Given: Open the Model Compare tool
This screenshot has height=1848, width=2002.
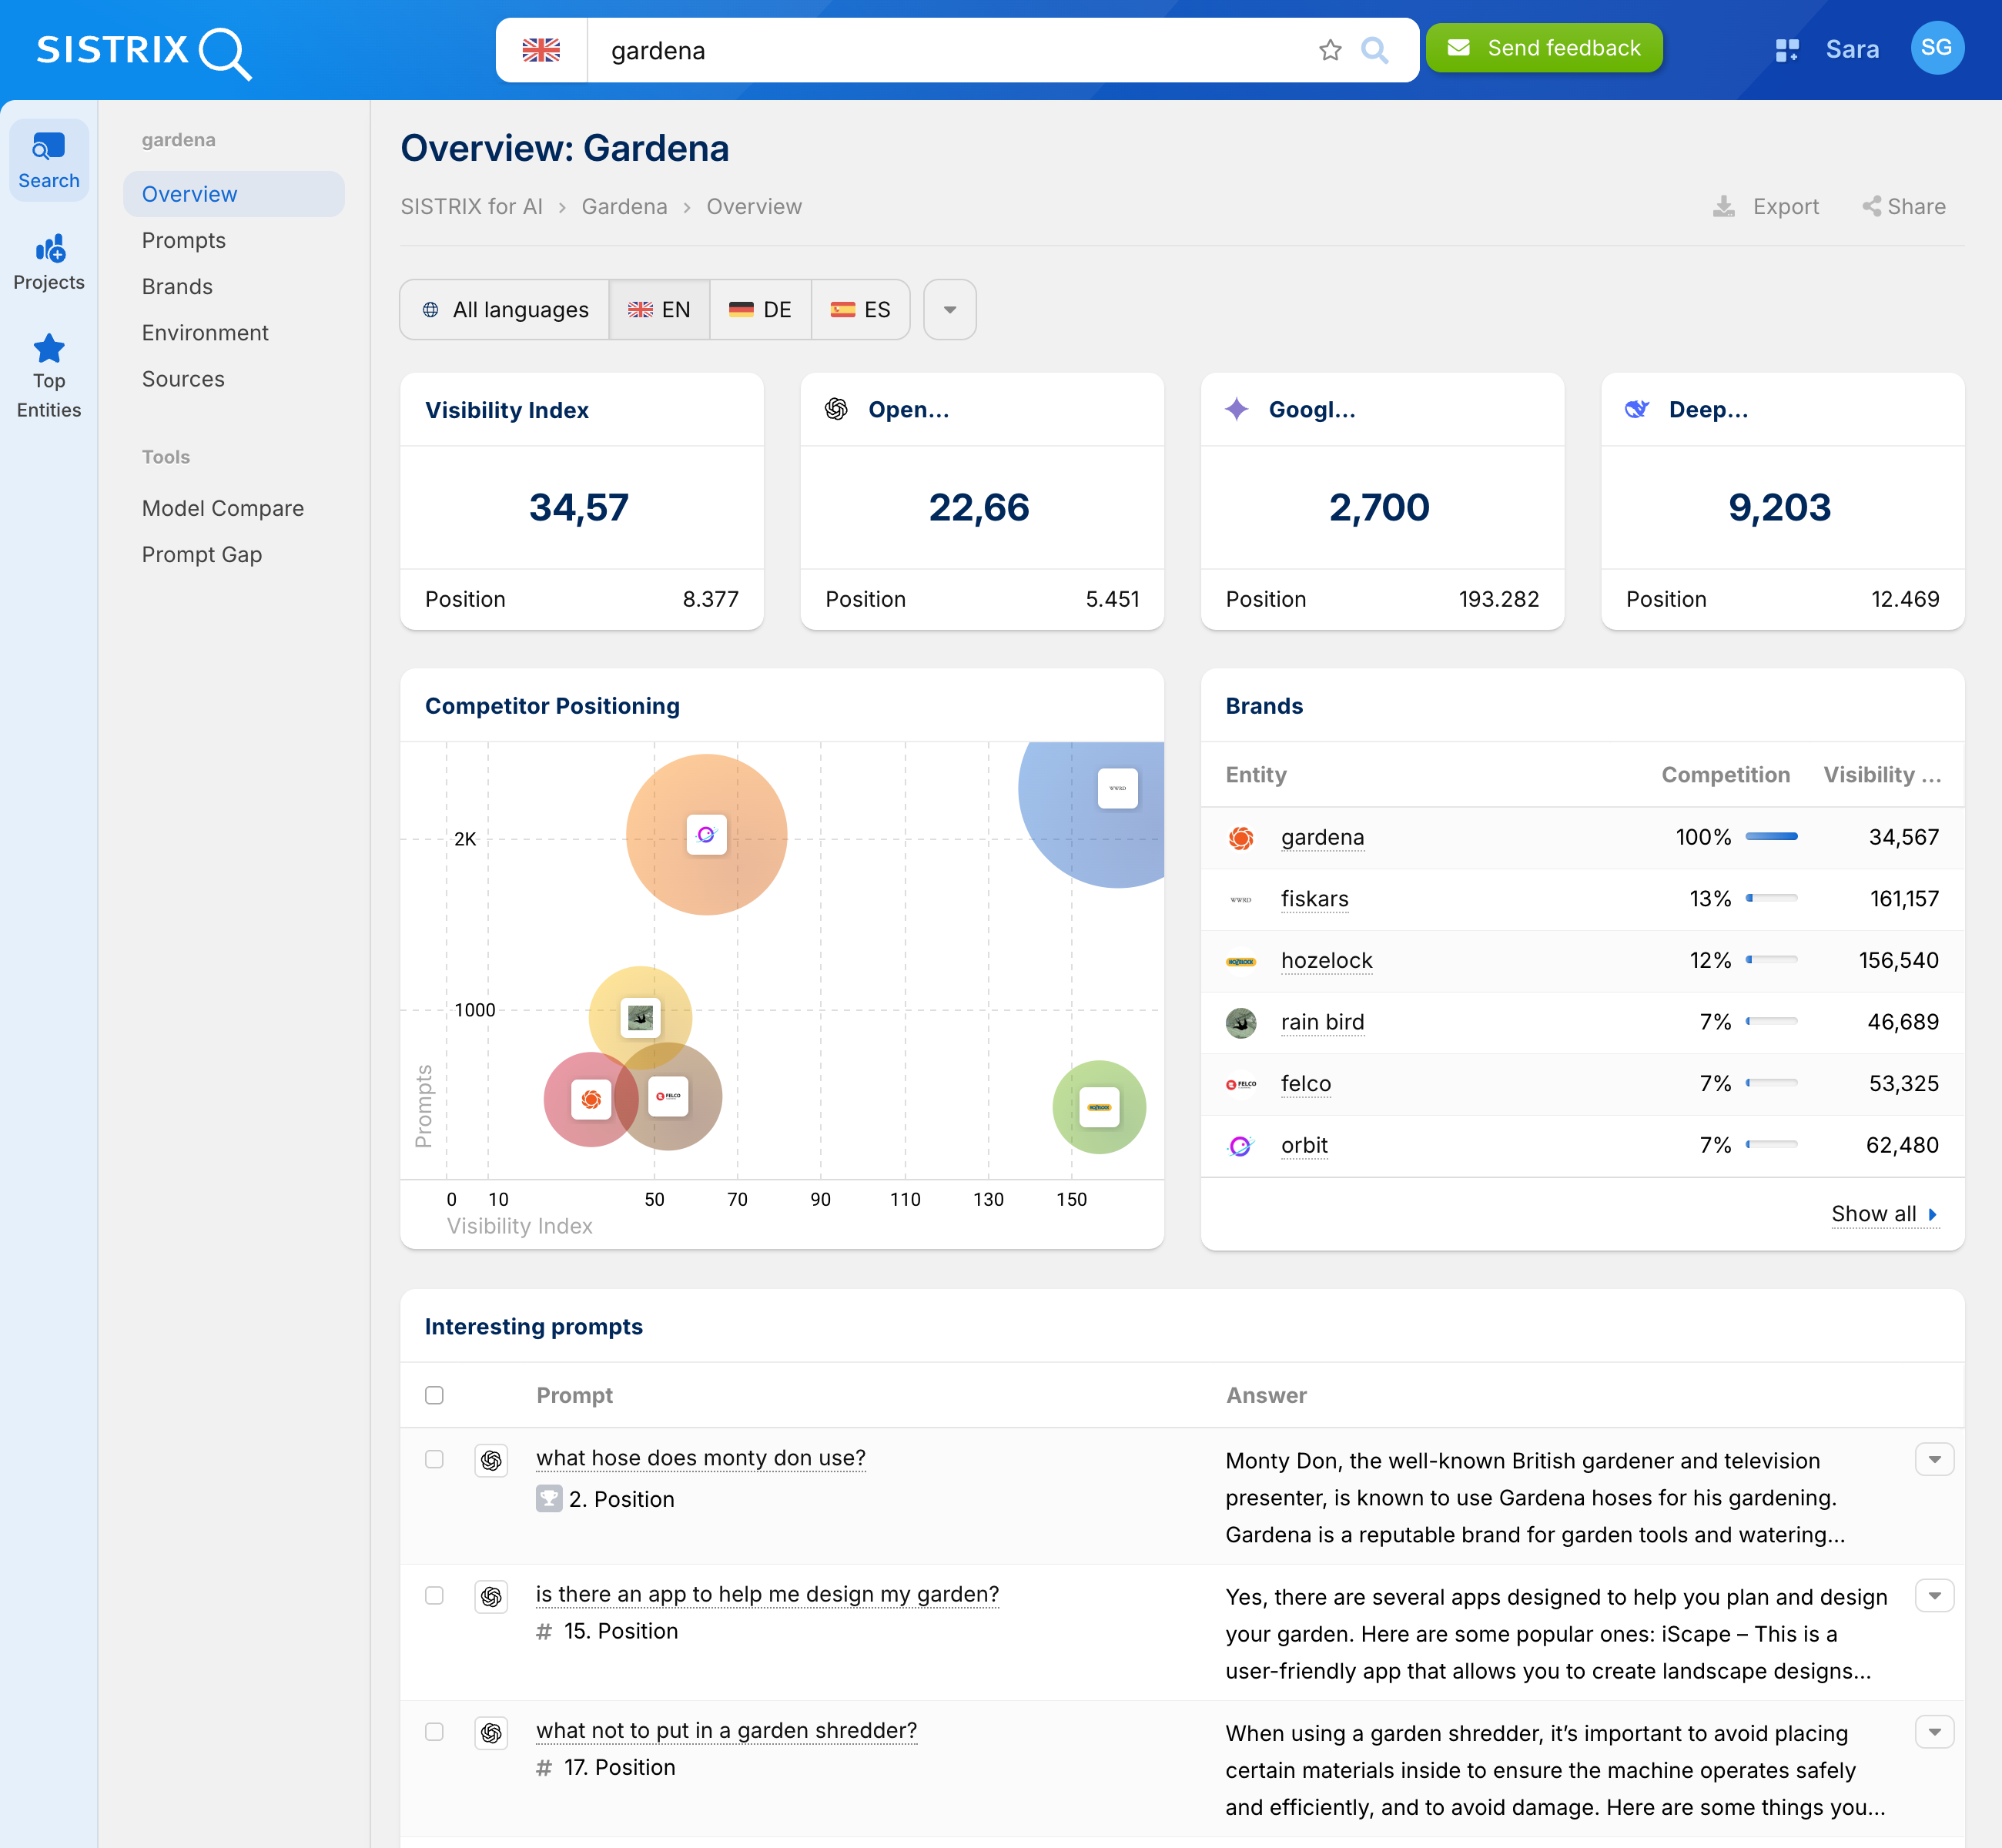Looking at the screenshot, I should [223, 508].
